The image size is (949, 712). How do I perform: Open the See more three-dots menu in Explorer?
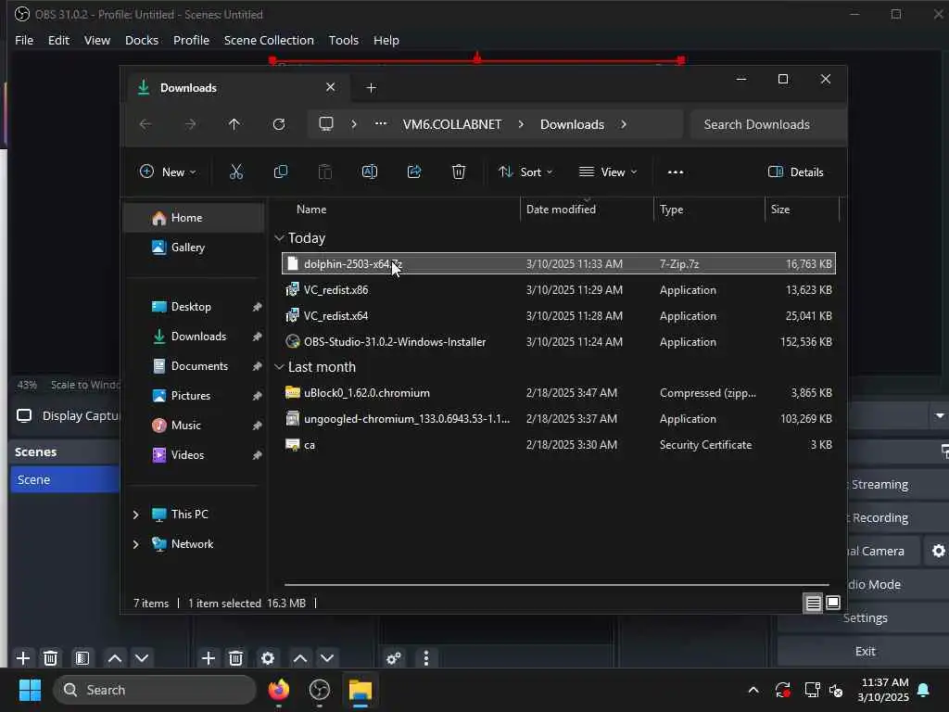pos(676,172)
